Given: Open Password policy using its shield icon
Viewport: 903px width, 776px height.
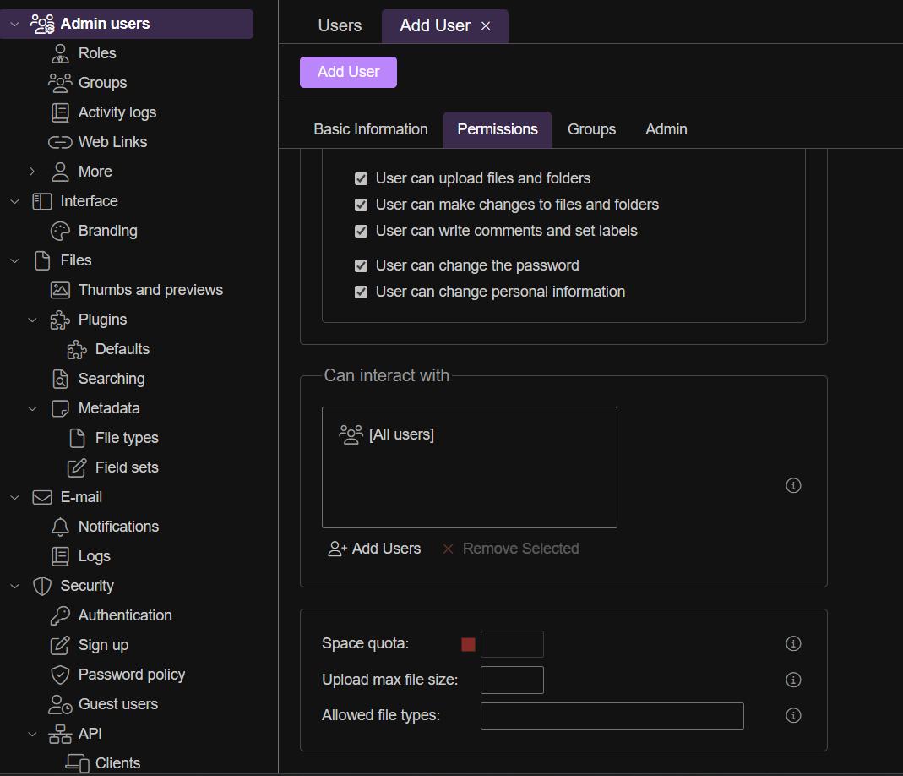Looking at the screenshot, I should tap(60, 675).
